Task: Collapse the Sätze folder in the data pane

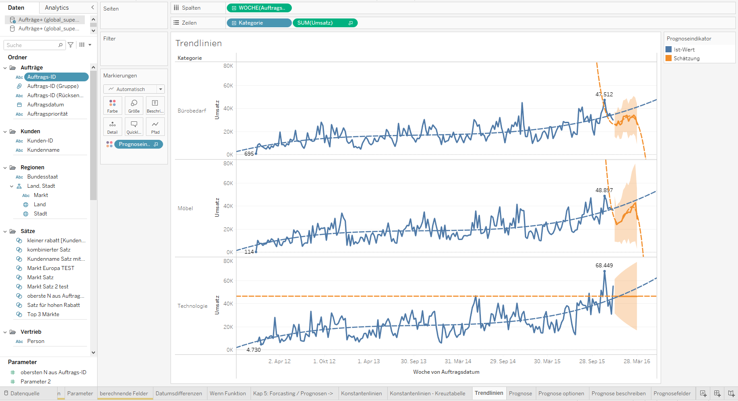Action: click(x=4, y=231)
